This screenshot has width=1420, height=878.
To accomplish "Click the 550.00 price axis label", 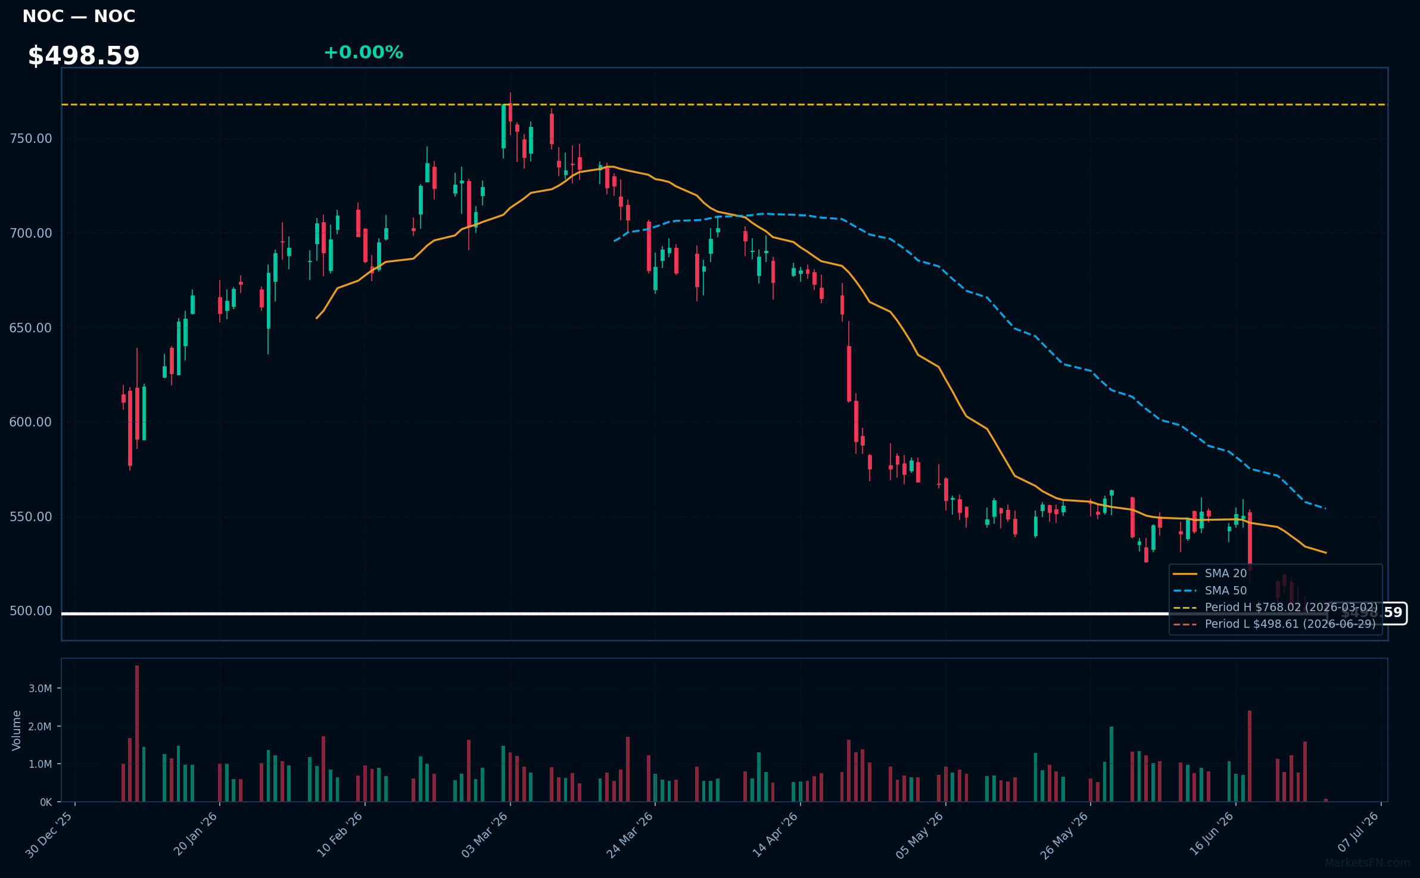I will click(x=30, y=516).
